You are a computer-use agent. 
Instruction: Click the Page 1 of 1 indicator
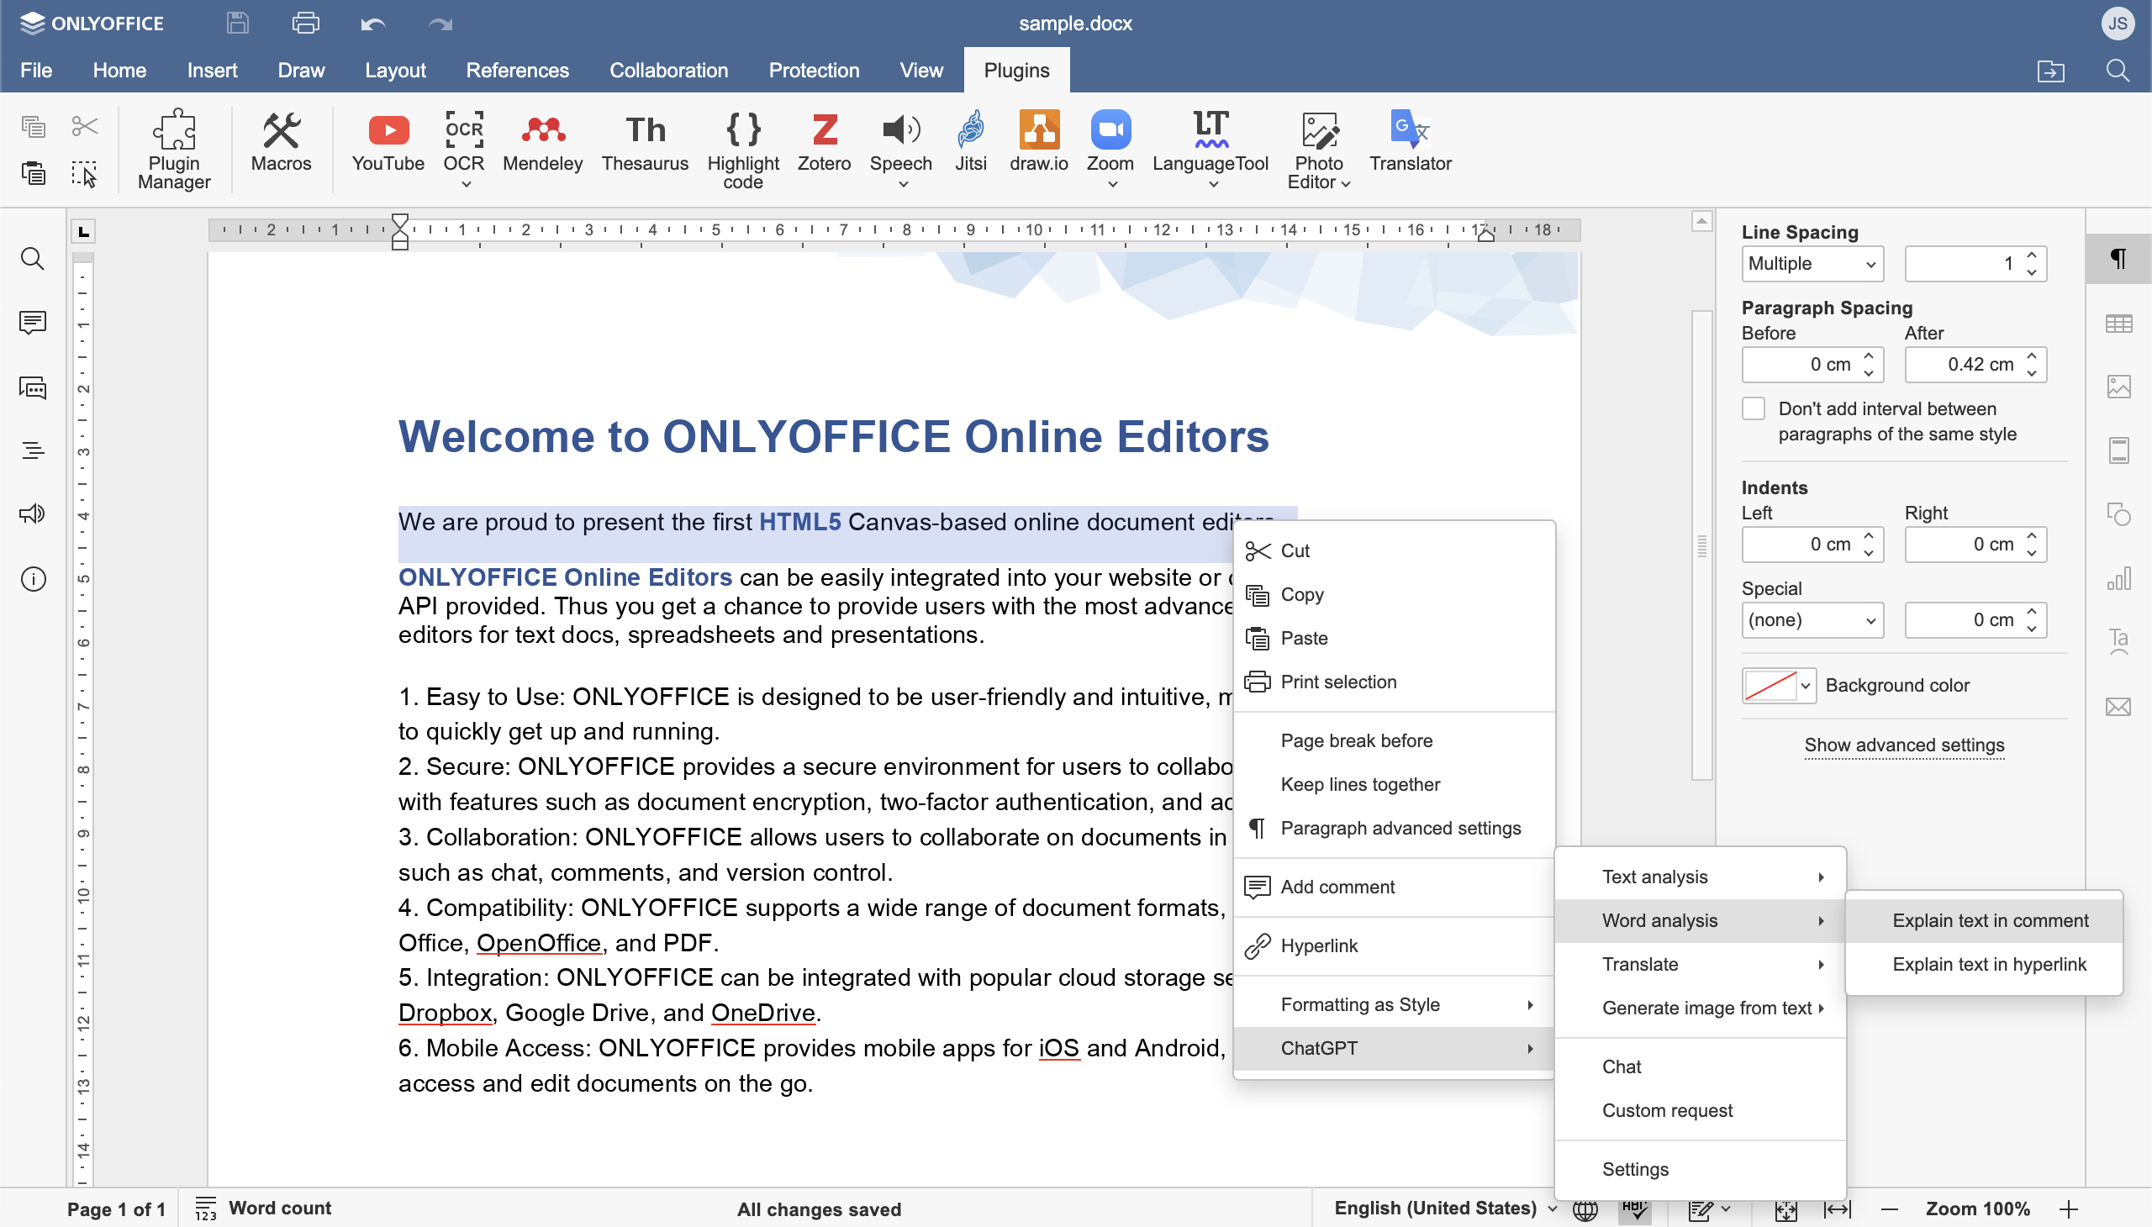click(x=115, y=1209)
